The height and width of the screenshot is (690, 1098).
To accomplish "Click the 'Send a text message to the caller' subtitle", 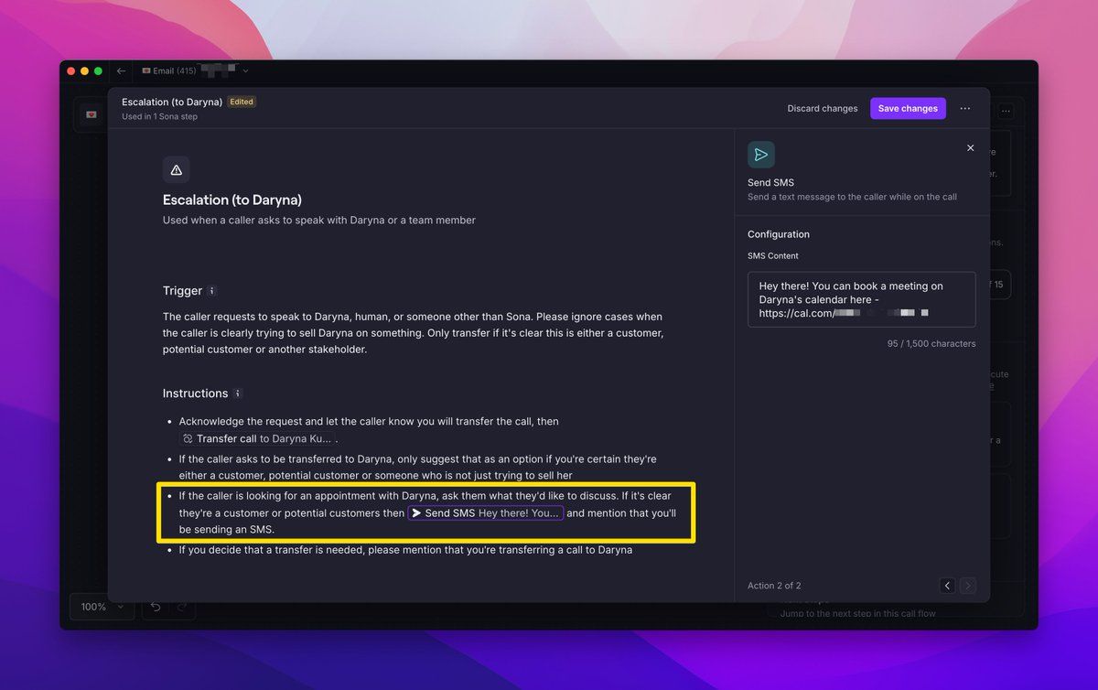I will coord(852,197).
